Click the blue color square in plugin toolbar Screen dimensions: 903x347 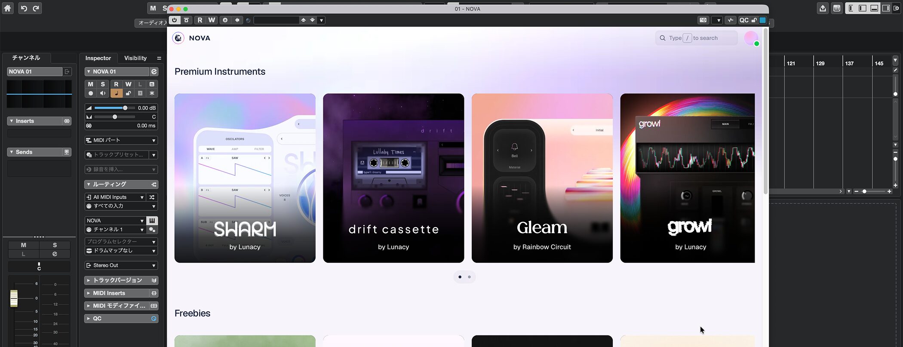tap(763, 20)
